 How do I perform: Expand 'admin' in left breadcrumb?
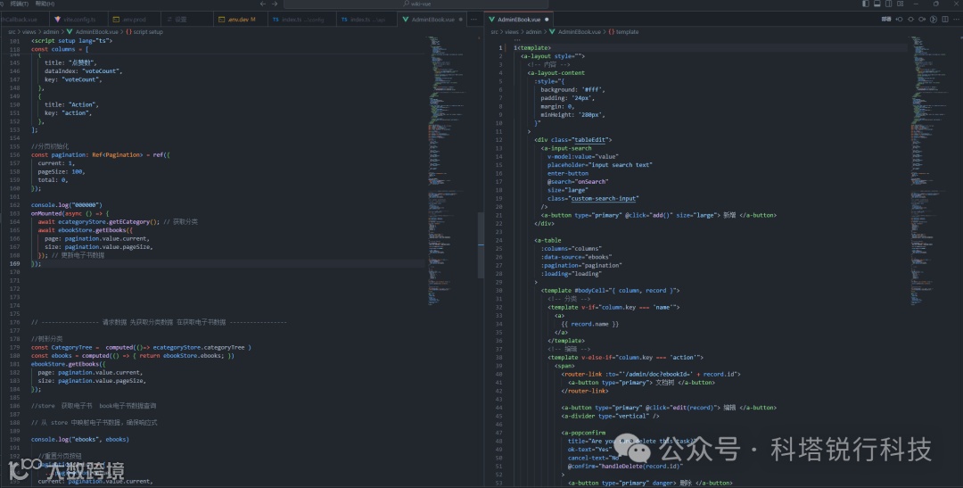pyautogui.click(x=51, y=31)
